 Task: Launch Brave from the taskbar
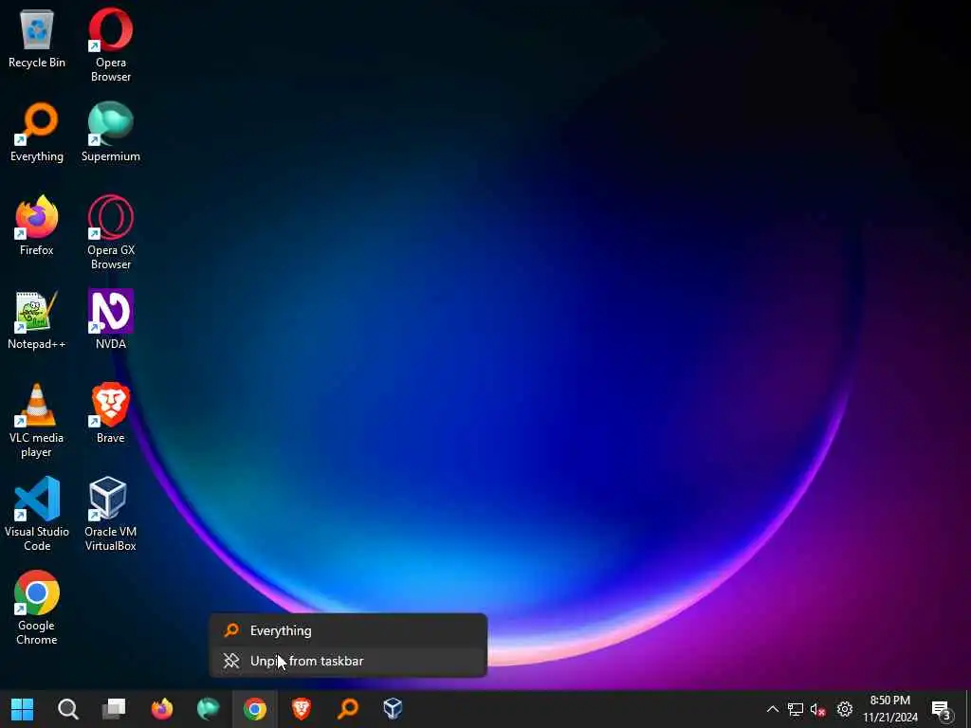[x=301, y=709]
